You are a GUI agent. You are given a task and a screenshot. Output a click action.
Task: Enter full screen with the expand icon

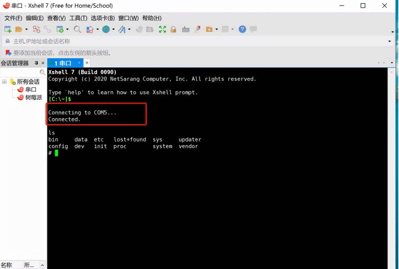(x=162, y=30)
